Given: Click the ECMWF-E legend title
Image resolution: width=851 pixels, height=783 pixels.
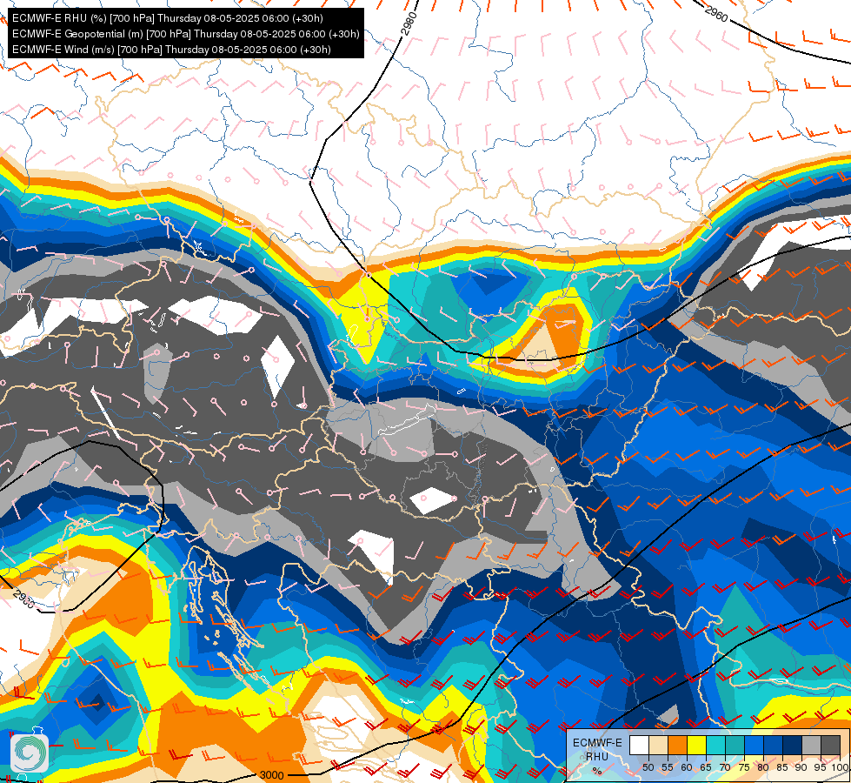Looking at the screenshot, I should pos(597,743).
